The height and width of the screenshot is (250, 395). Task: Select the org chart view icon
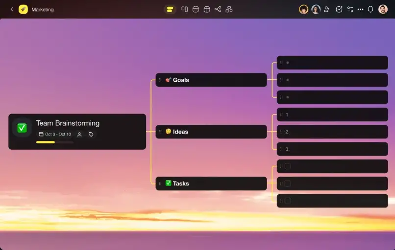(x=229, y=9)
